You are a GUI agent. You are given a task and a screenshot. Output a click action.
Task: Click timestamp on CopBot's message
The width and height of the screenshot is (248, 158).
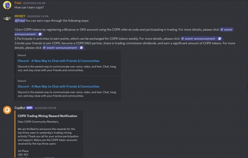45,108
